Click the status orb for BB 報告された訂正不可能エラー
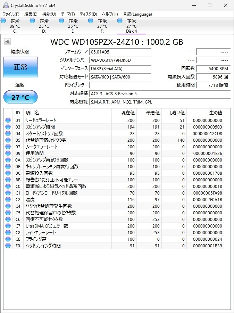This screenshot has height=313, width=234. 8,180
